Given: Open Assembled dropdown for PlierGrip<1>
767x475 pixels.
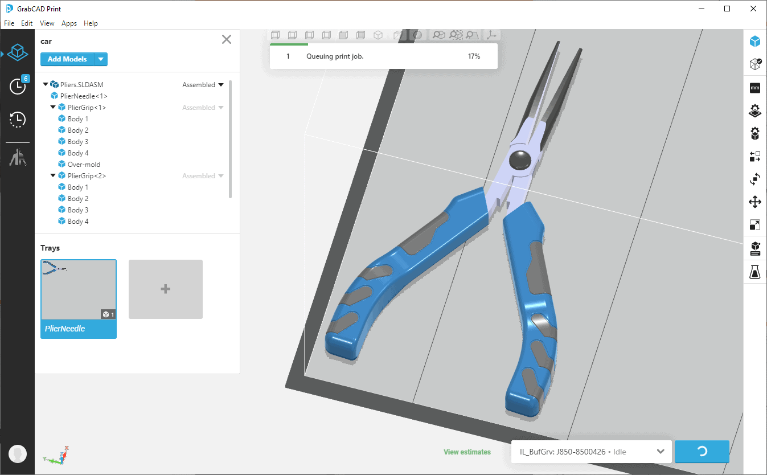Looking at the screenshot, I should [203, 108].
